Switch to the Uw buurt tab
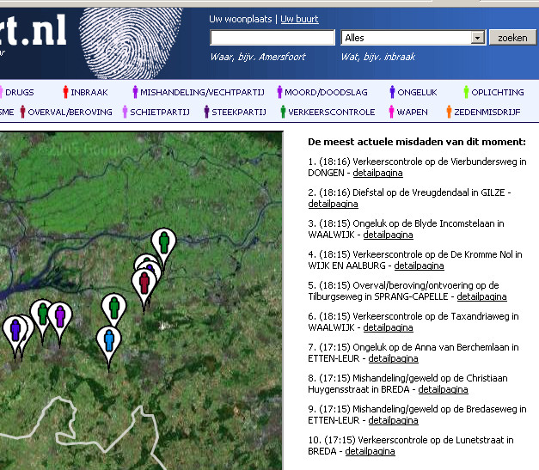 click(x=299, y=19)
